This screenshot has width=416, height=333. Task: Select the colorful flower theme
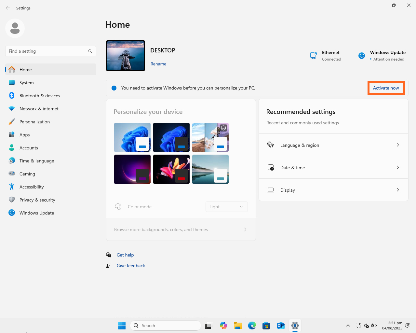tap(171, 169)
